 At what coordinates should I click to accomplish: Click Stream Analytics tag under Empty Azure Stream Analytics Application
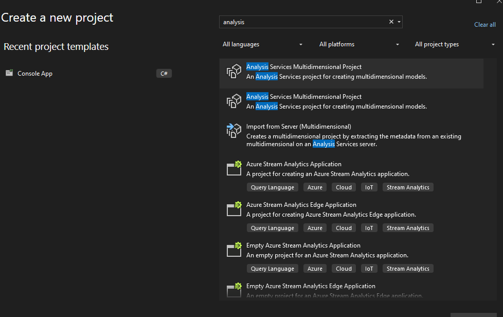click(x=408, y=269)
